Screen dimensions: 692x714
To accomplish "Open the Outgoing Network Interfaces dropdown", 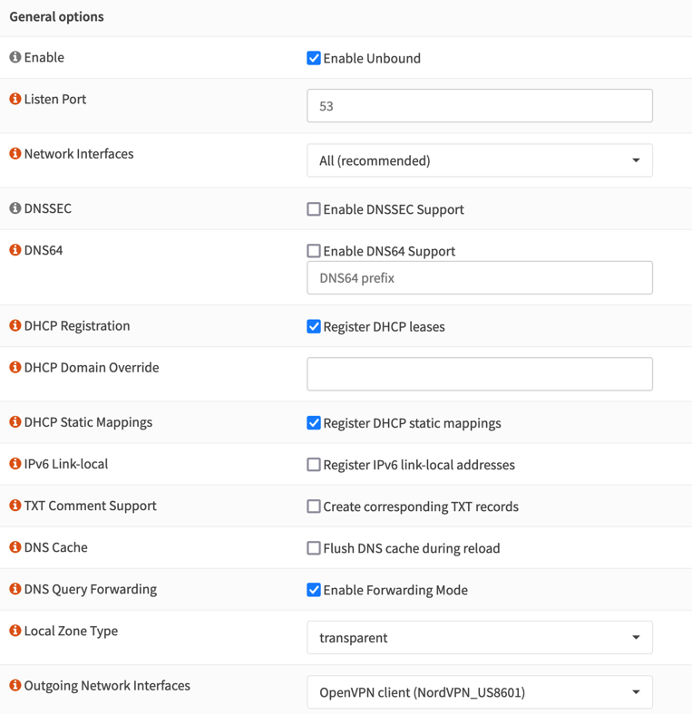I will [x=480, y=692].
